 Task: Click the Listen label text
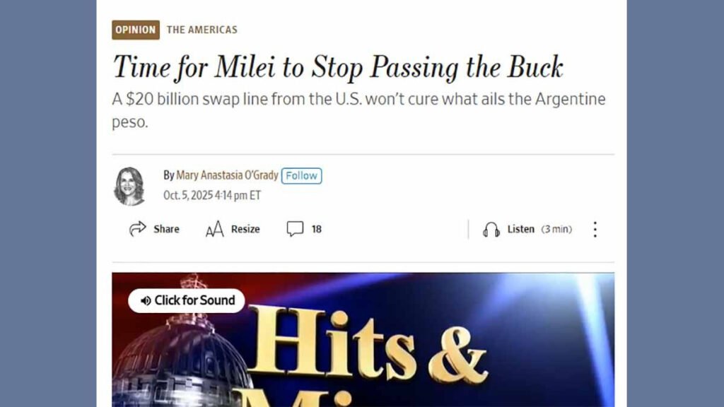coord(521,230)
